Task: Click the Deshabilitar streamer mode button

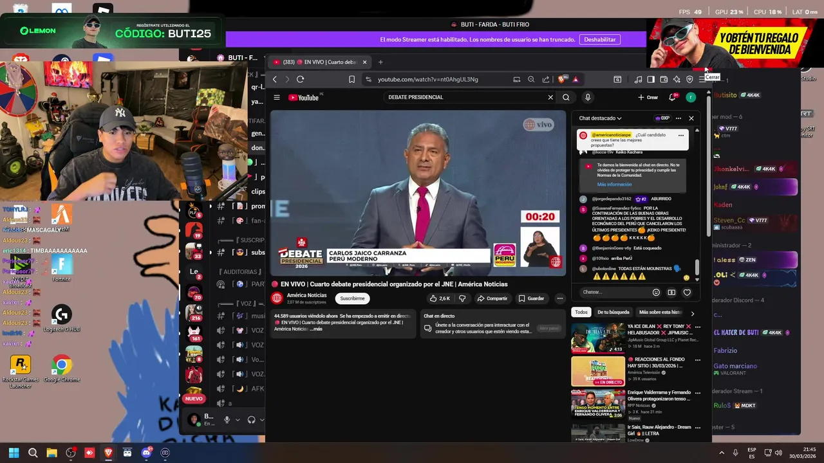Action: (600, 39)
